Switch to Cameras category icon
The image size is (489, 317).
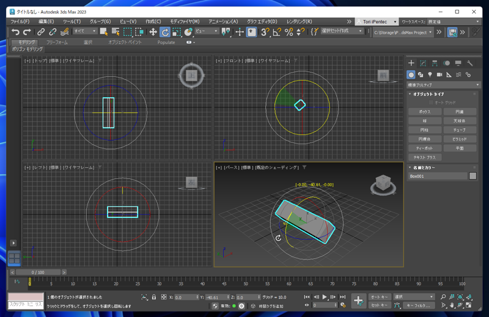(x=439, y=75)
